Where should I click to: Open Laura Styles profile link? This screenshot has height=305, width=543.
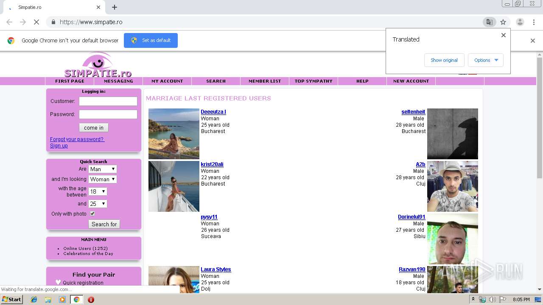point(216,269)
